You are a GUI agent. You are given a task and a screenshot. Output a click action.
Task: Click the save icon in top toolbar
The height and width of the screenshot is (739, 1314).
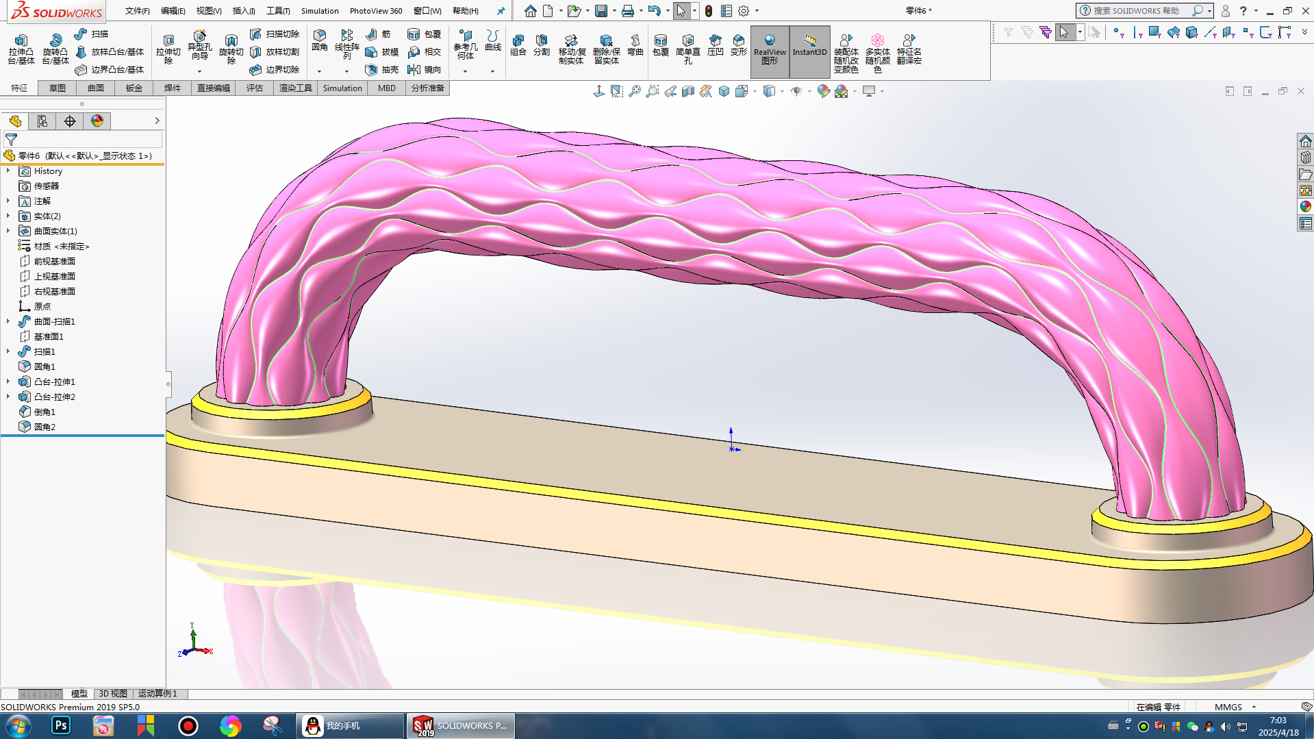point(601,11)
